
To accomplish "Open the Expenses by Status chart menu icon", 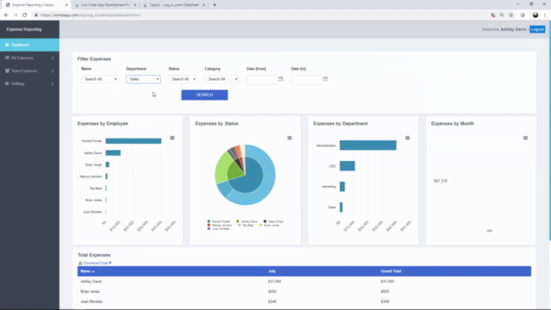I will click(289, 138).
